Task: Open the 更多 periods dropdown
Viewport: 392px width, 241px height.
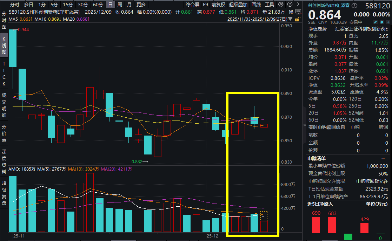Action: coord(141,5)
